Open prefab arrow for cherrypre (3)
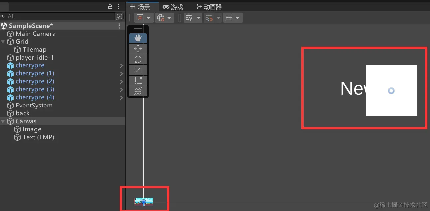Image resolution: width=430 pixels, height=211 pixels. pyautogui.click(x=121, y=90)
